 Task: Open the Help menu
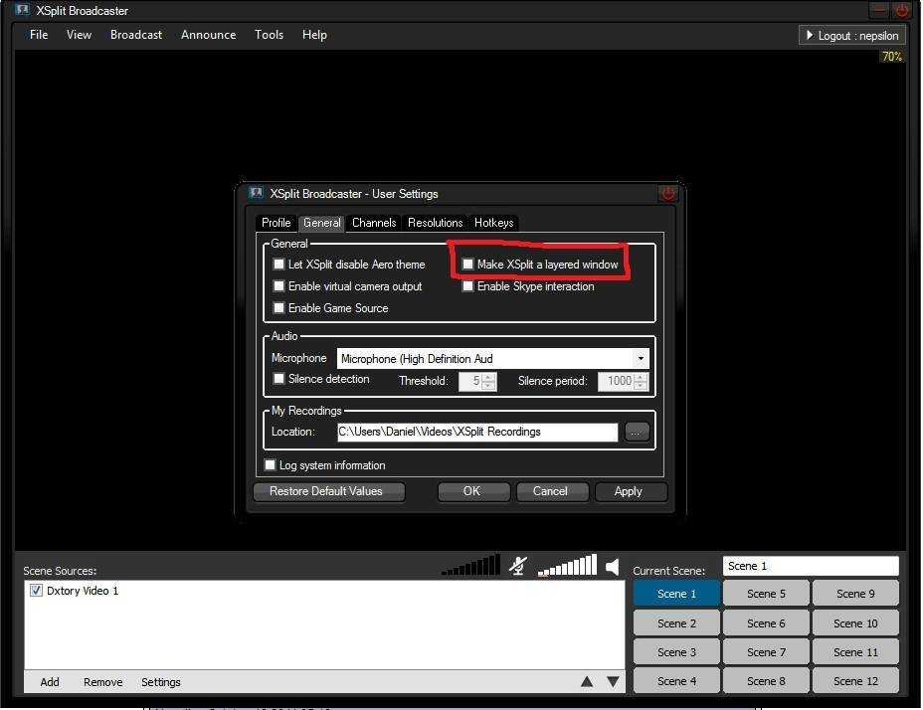coord(314,35)
